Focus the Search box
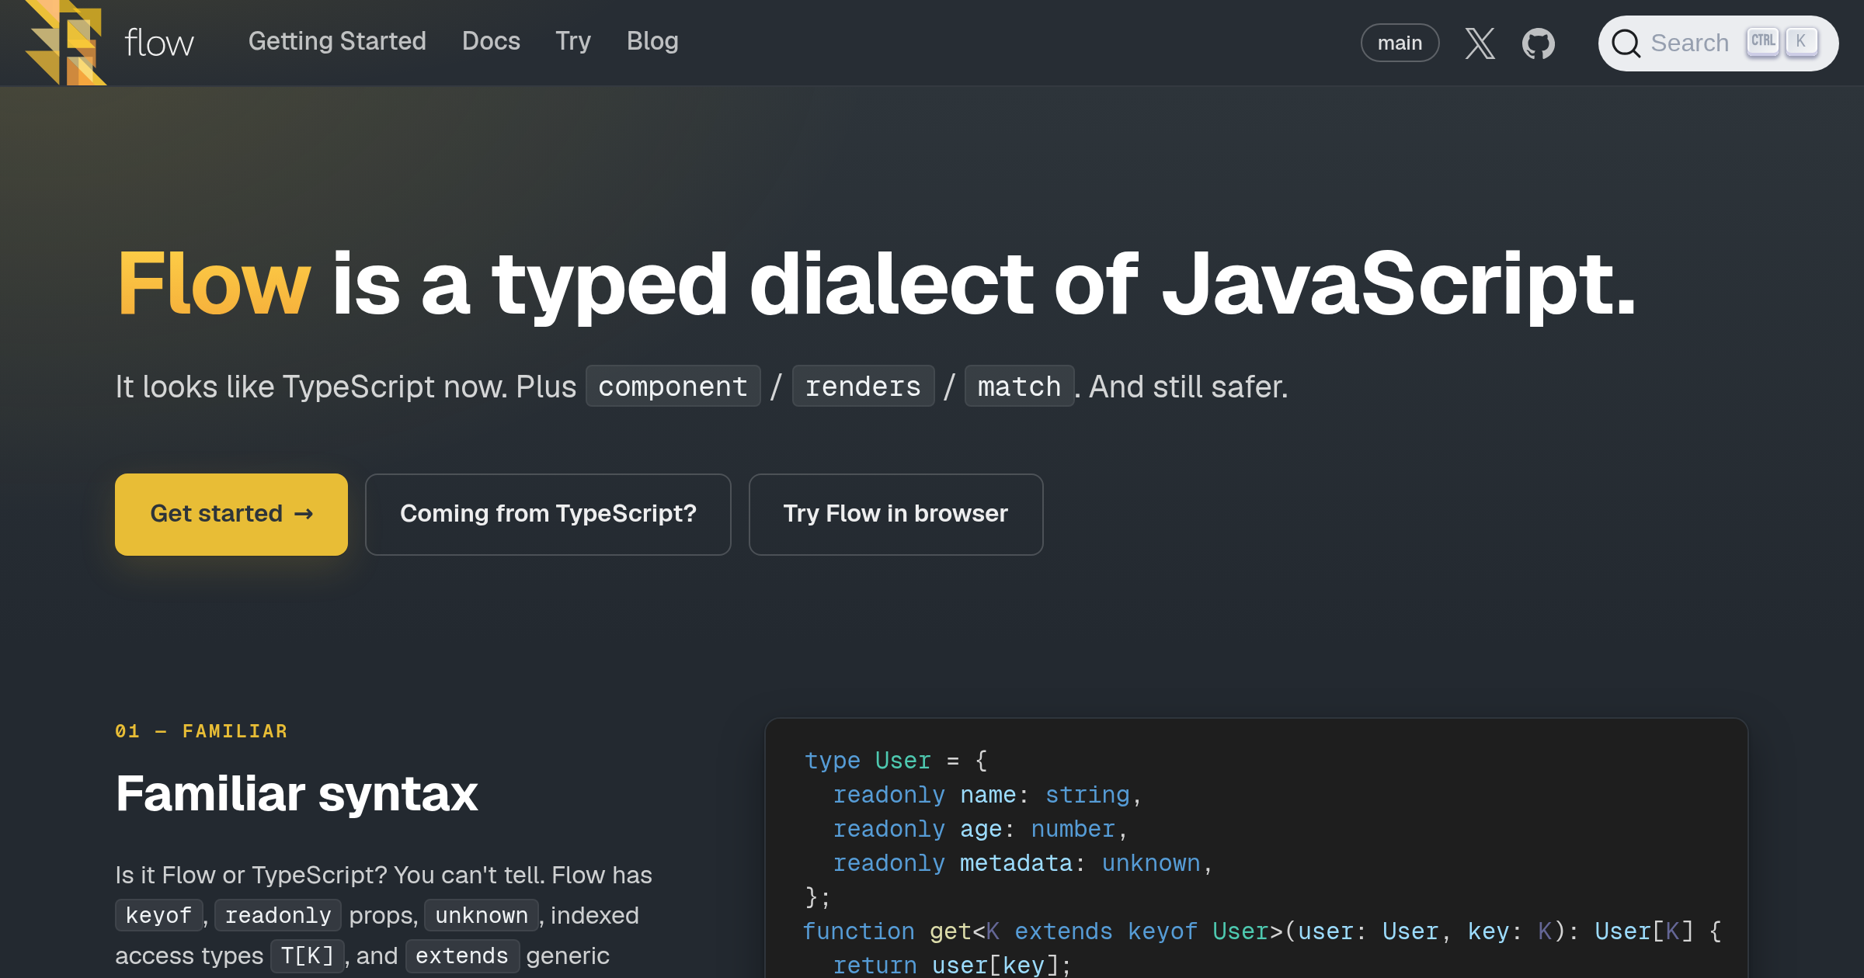Screen dimensions: 1864x978 1718,43
